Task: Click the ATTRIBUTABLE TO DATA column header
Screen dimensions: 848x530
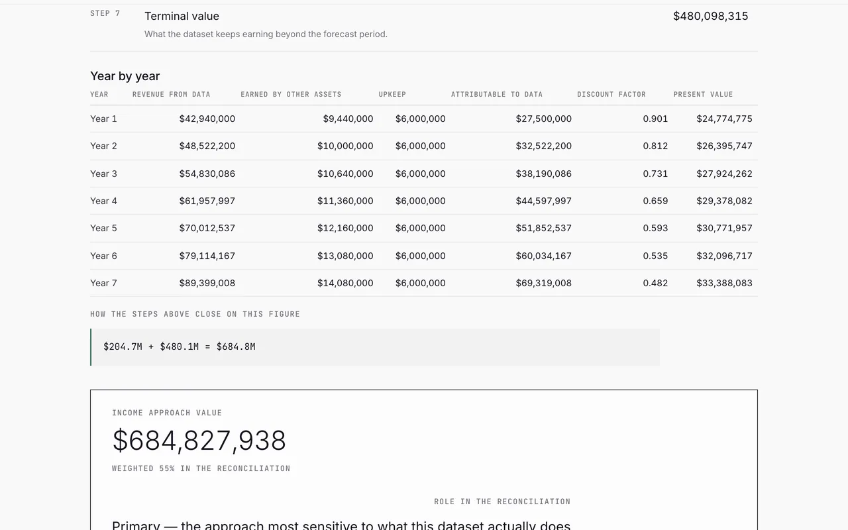Action: tap(497, 94)
